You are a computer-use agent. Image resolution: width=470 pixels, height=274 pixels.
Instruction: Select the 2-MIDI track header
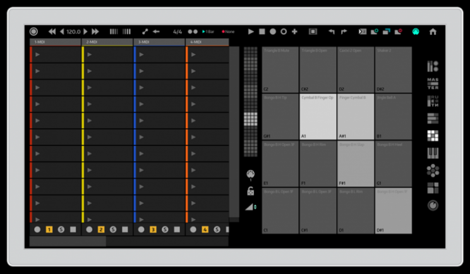coord(107,42)
